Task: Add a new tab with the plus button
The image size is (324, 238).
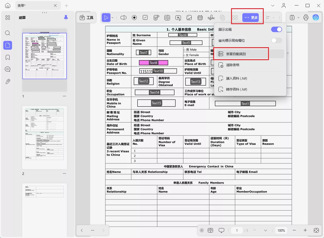Action: click(x=66, y=5)
